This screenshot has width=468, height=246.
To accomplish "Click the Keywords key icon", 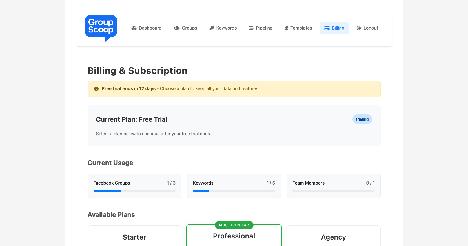I will [212, 28].
